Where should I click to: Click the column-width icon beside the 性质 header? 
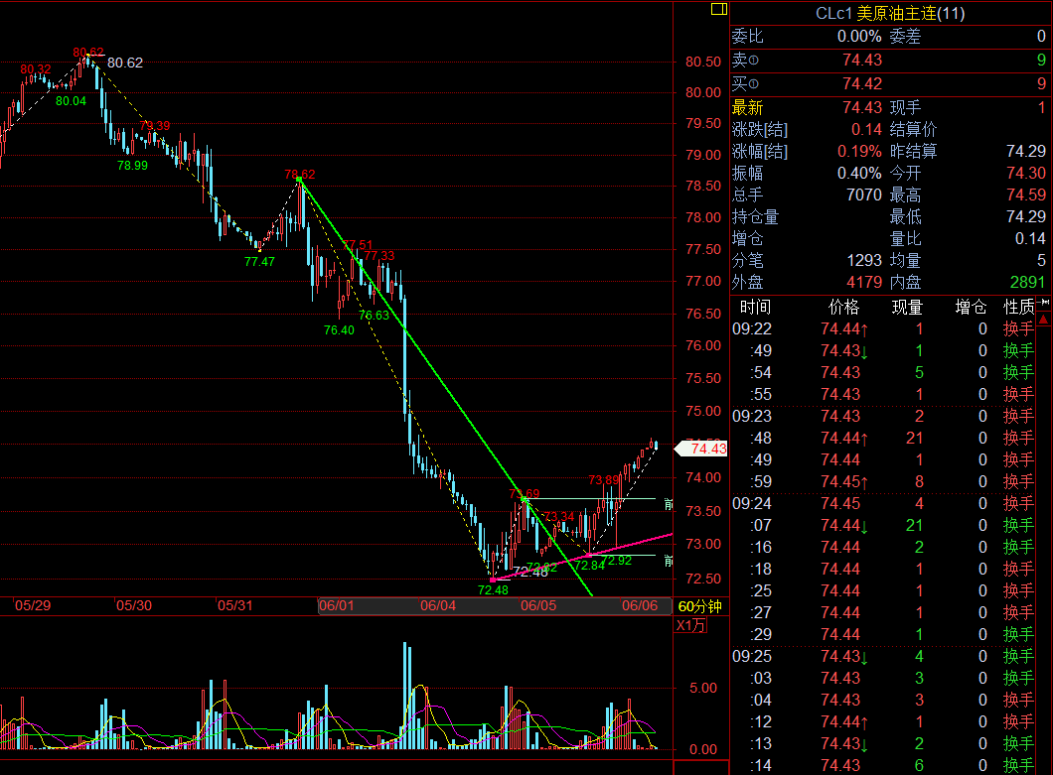(1044, 303)
